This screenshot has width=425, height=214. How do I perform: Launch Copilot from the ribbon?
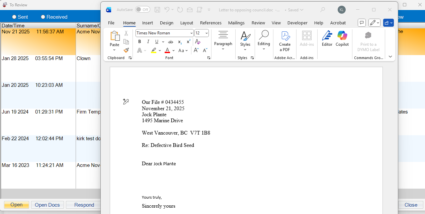(342, 38)
